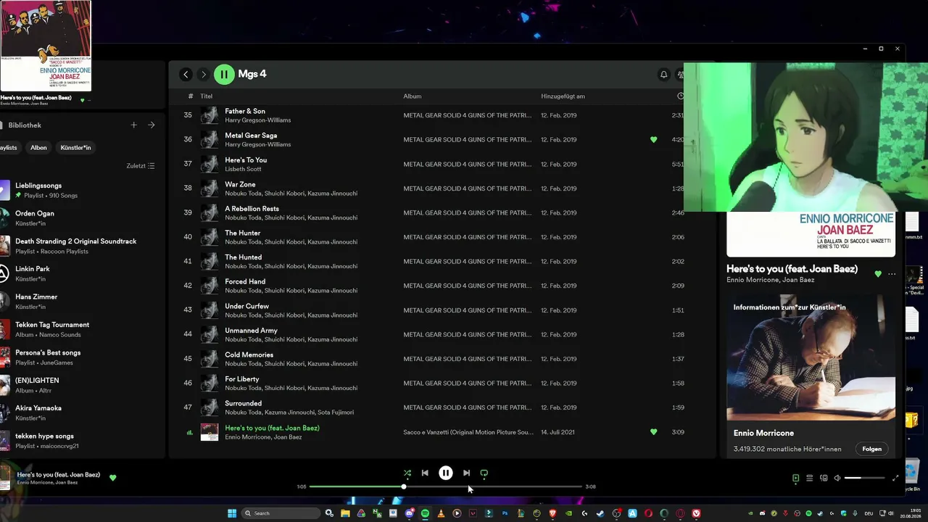Toggle repeat mode
The image size is (928, 522).
[x=484, y=473]
